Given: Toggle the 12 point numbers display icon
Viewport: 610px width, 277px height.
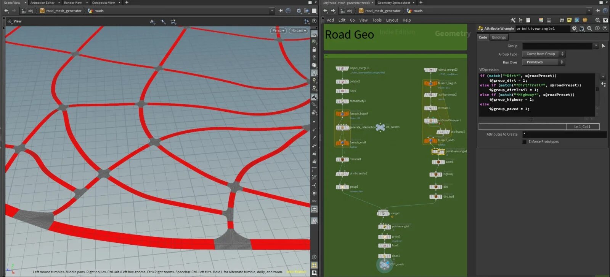Looking at the screenshot, I should point(314,145).
